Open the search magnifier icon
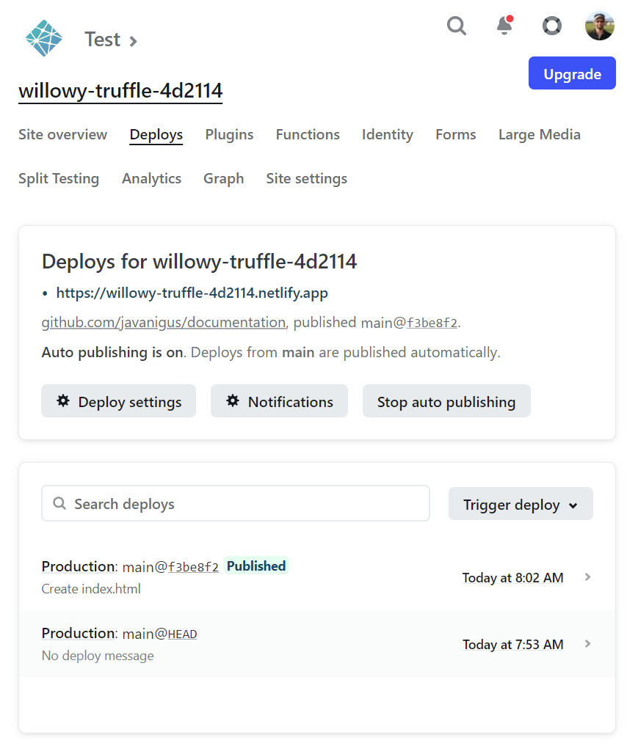638x743 pixels. pos(457,26)
